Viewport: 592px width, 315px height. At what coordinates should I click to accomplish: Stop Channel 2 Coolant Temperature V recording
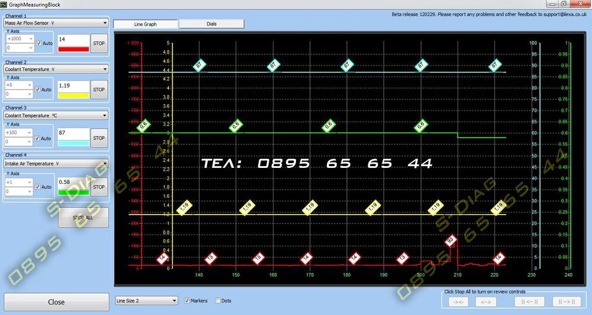click(99, 90)
